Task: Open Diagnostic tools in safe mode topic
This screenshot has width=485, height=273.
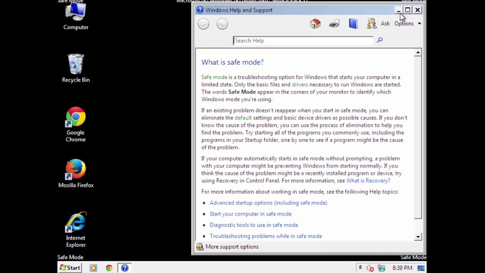Action: tap(254, 225)
